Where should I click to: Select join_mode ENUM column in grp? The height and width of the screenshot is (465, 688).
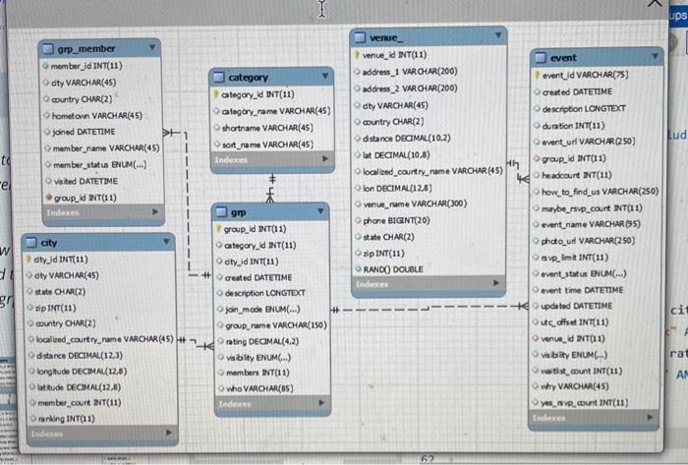click(x=262, y=310)
